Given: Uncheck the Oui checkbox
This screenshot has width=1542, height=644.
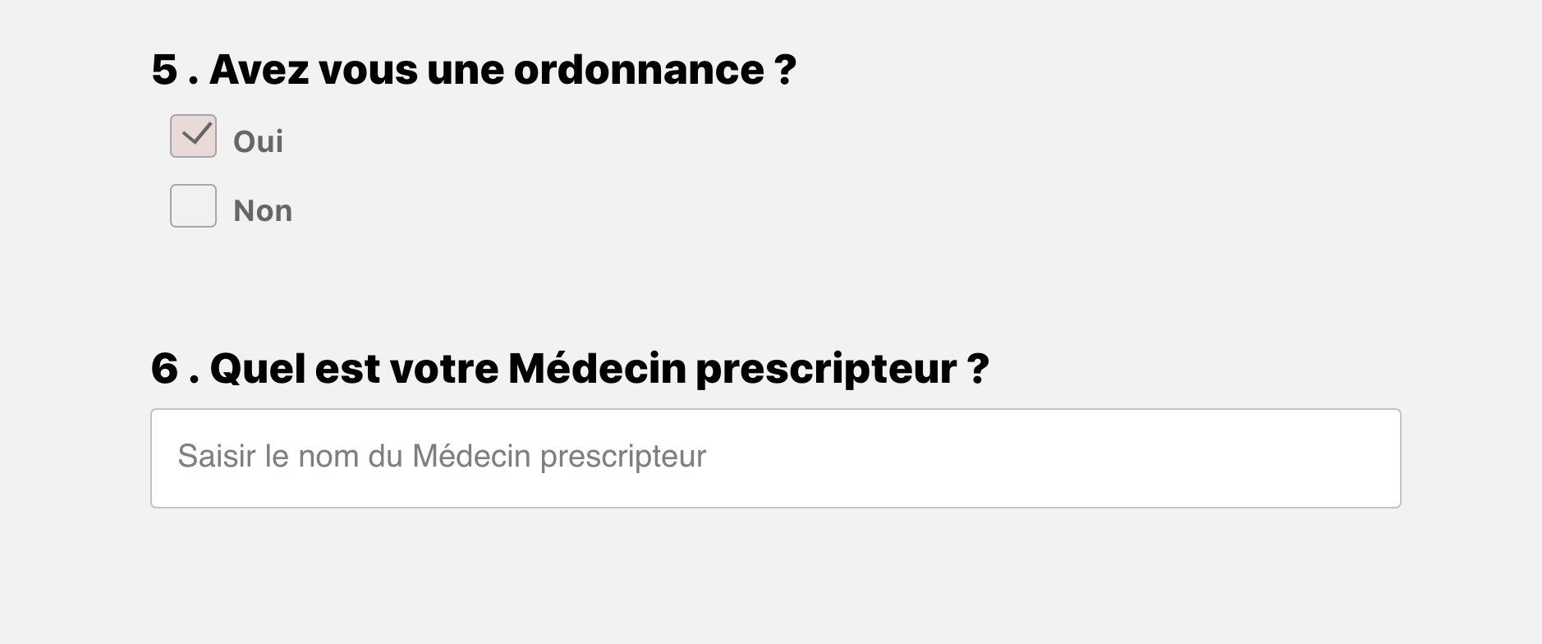Looking at the screenshot, I should pos(193,136).
